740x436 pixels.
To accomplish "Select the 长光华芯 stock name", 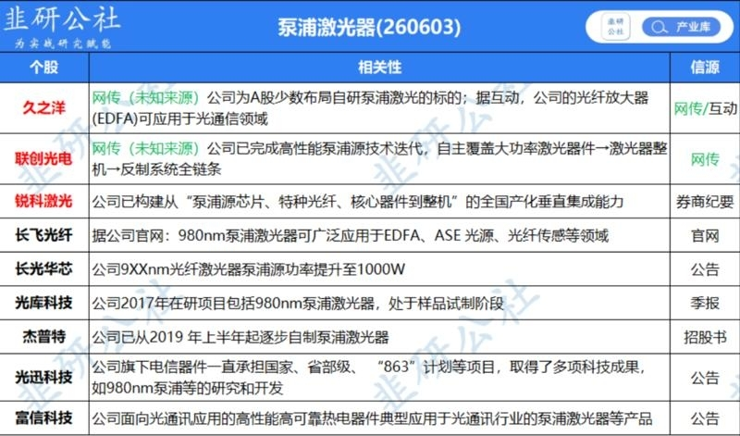I will (x=43, y=268).
